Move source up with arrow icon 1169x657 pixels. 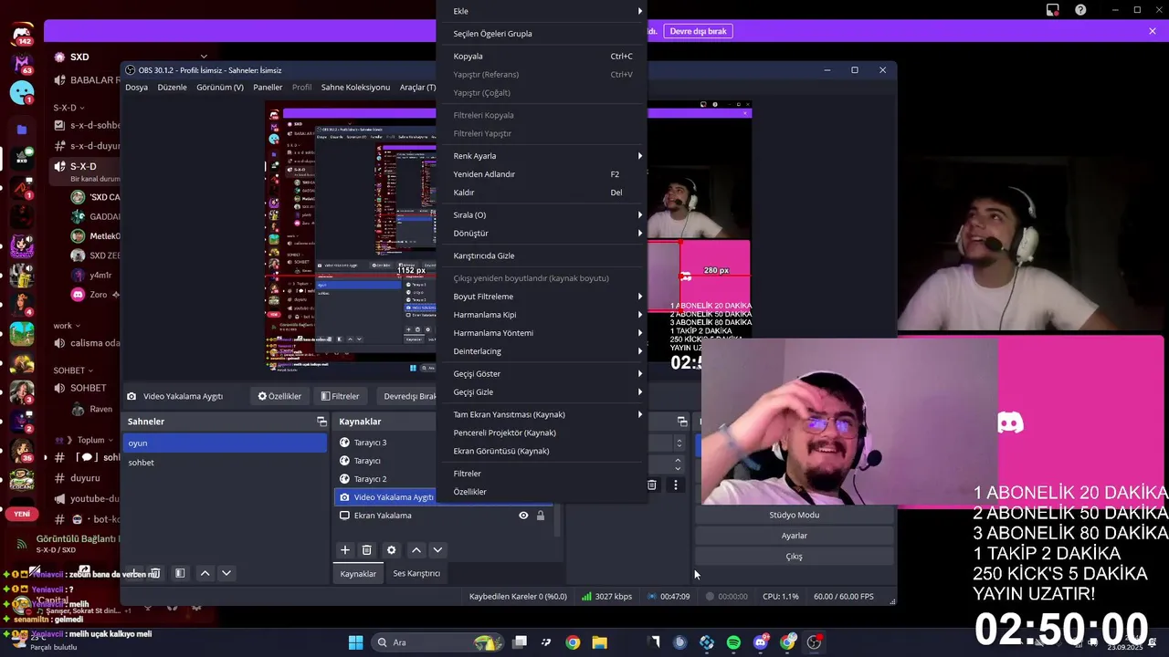point(416,550)
